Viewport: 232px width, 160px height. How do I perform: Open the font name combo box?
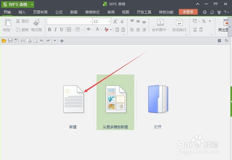coord(70,21)
